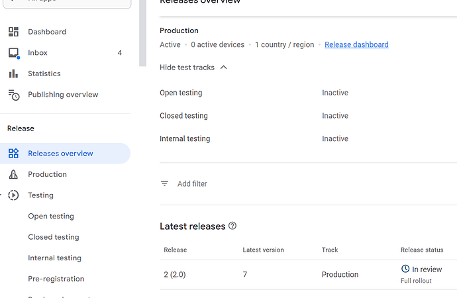
Task: Click release 2 (2.0) cell
Action: click(175, 274)
